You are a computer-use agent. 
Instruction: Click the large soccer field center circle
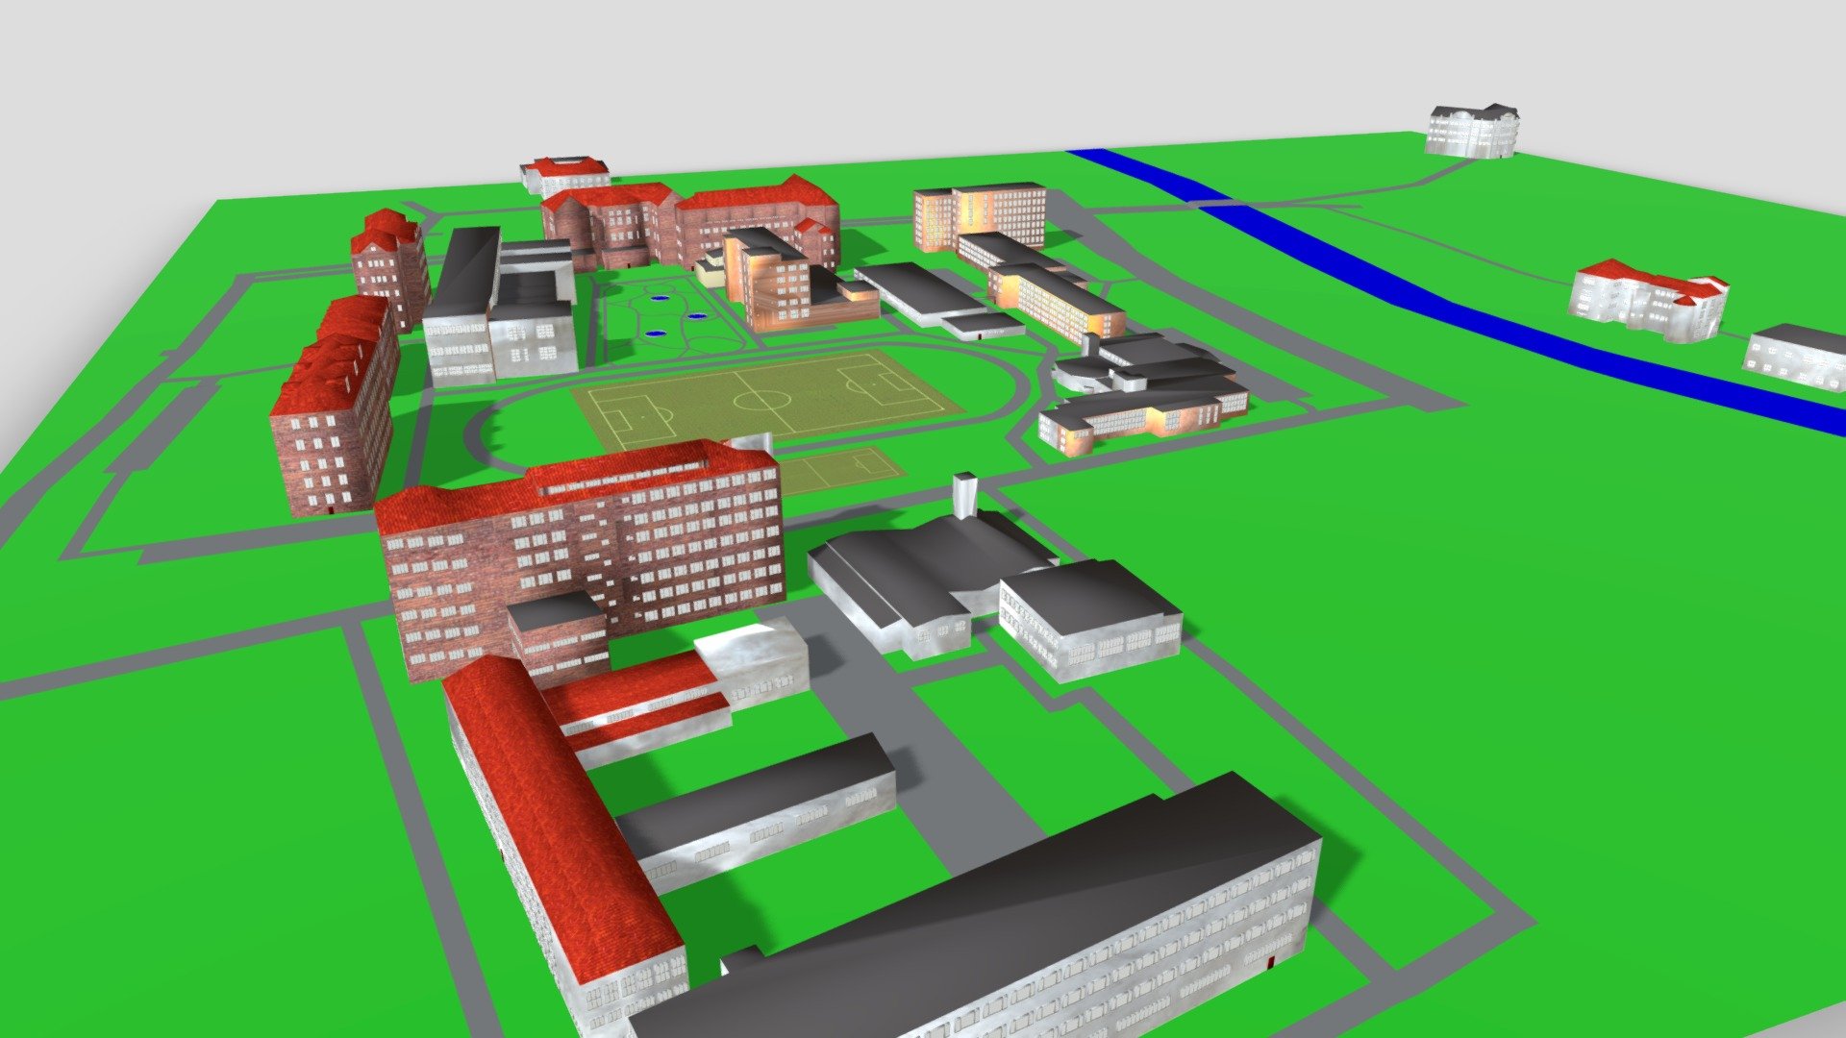point(759,396)
